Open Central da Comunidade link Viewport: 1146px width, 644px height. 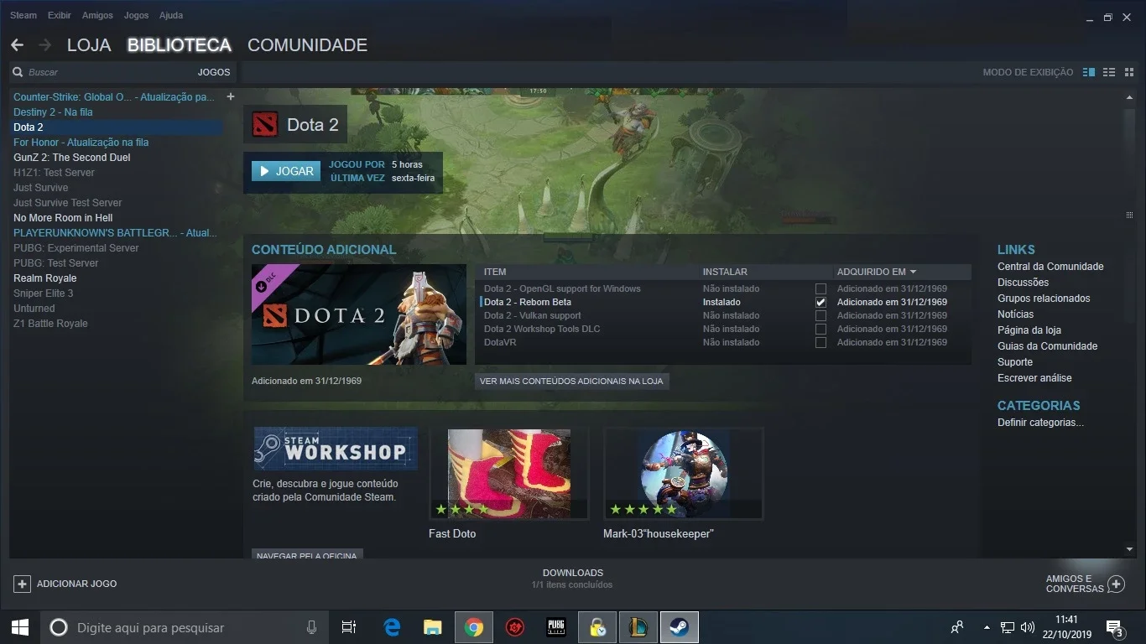tap(1050, 267)
